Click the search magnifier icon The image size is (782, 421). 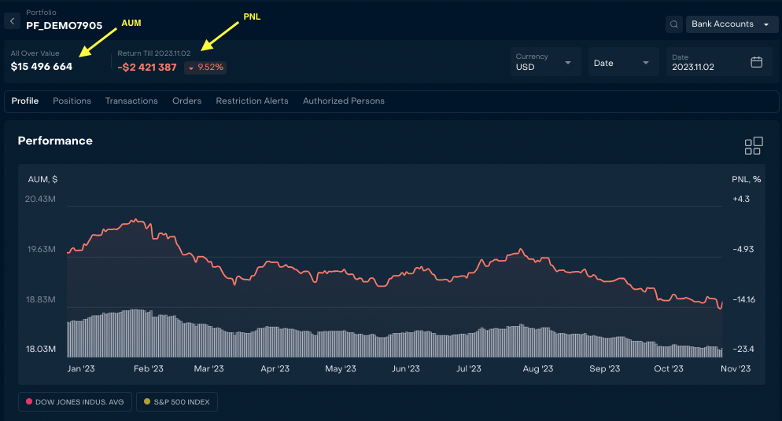point(674,24)
